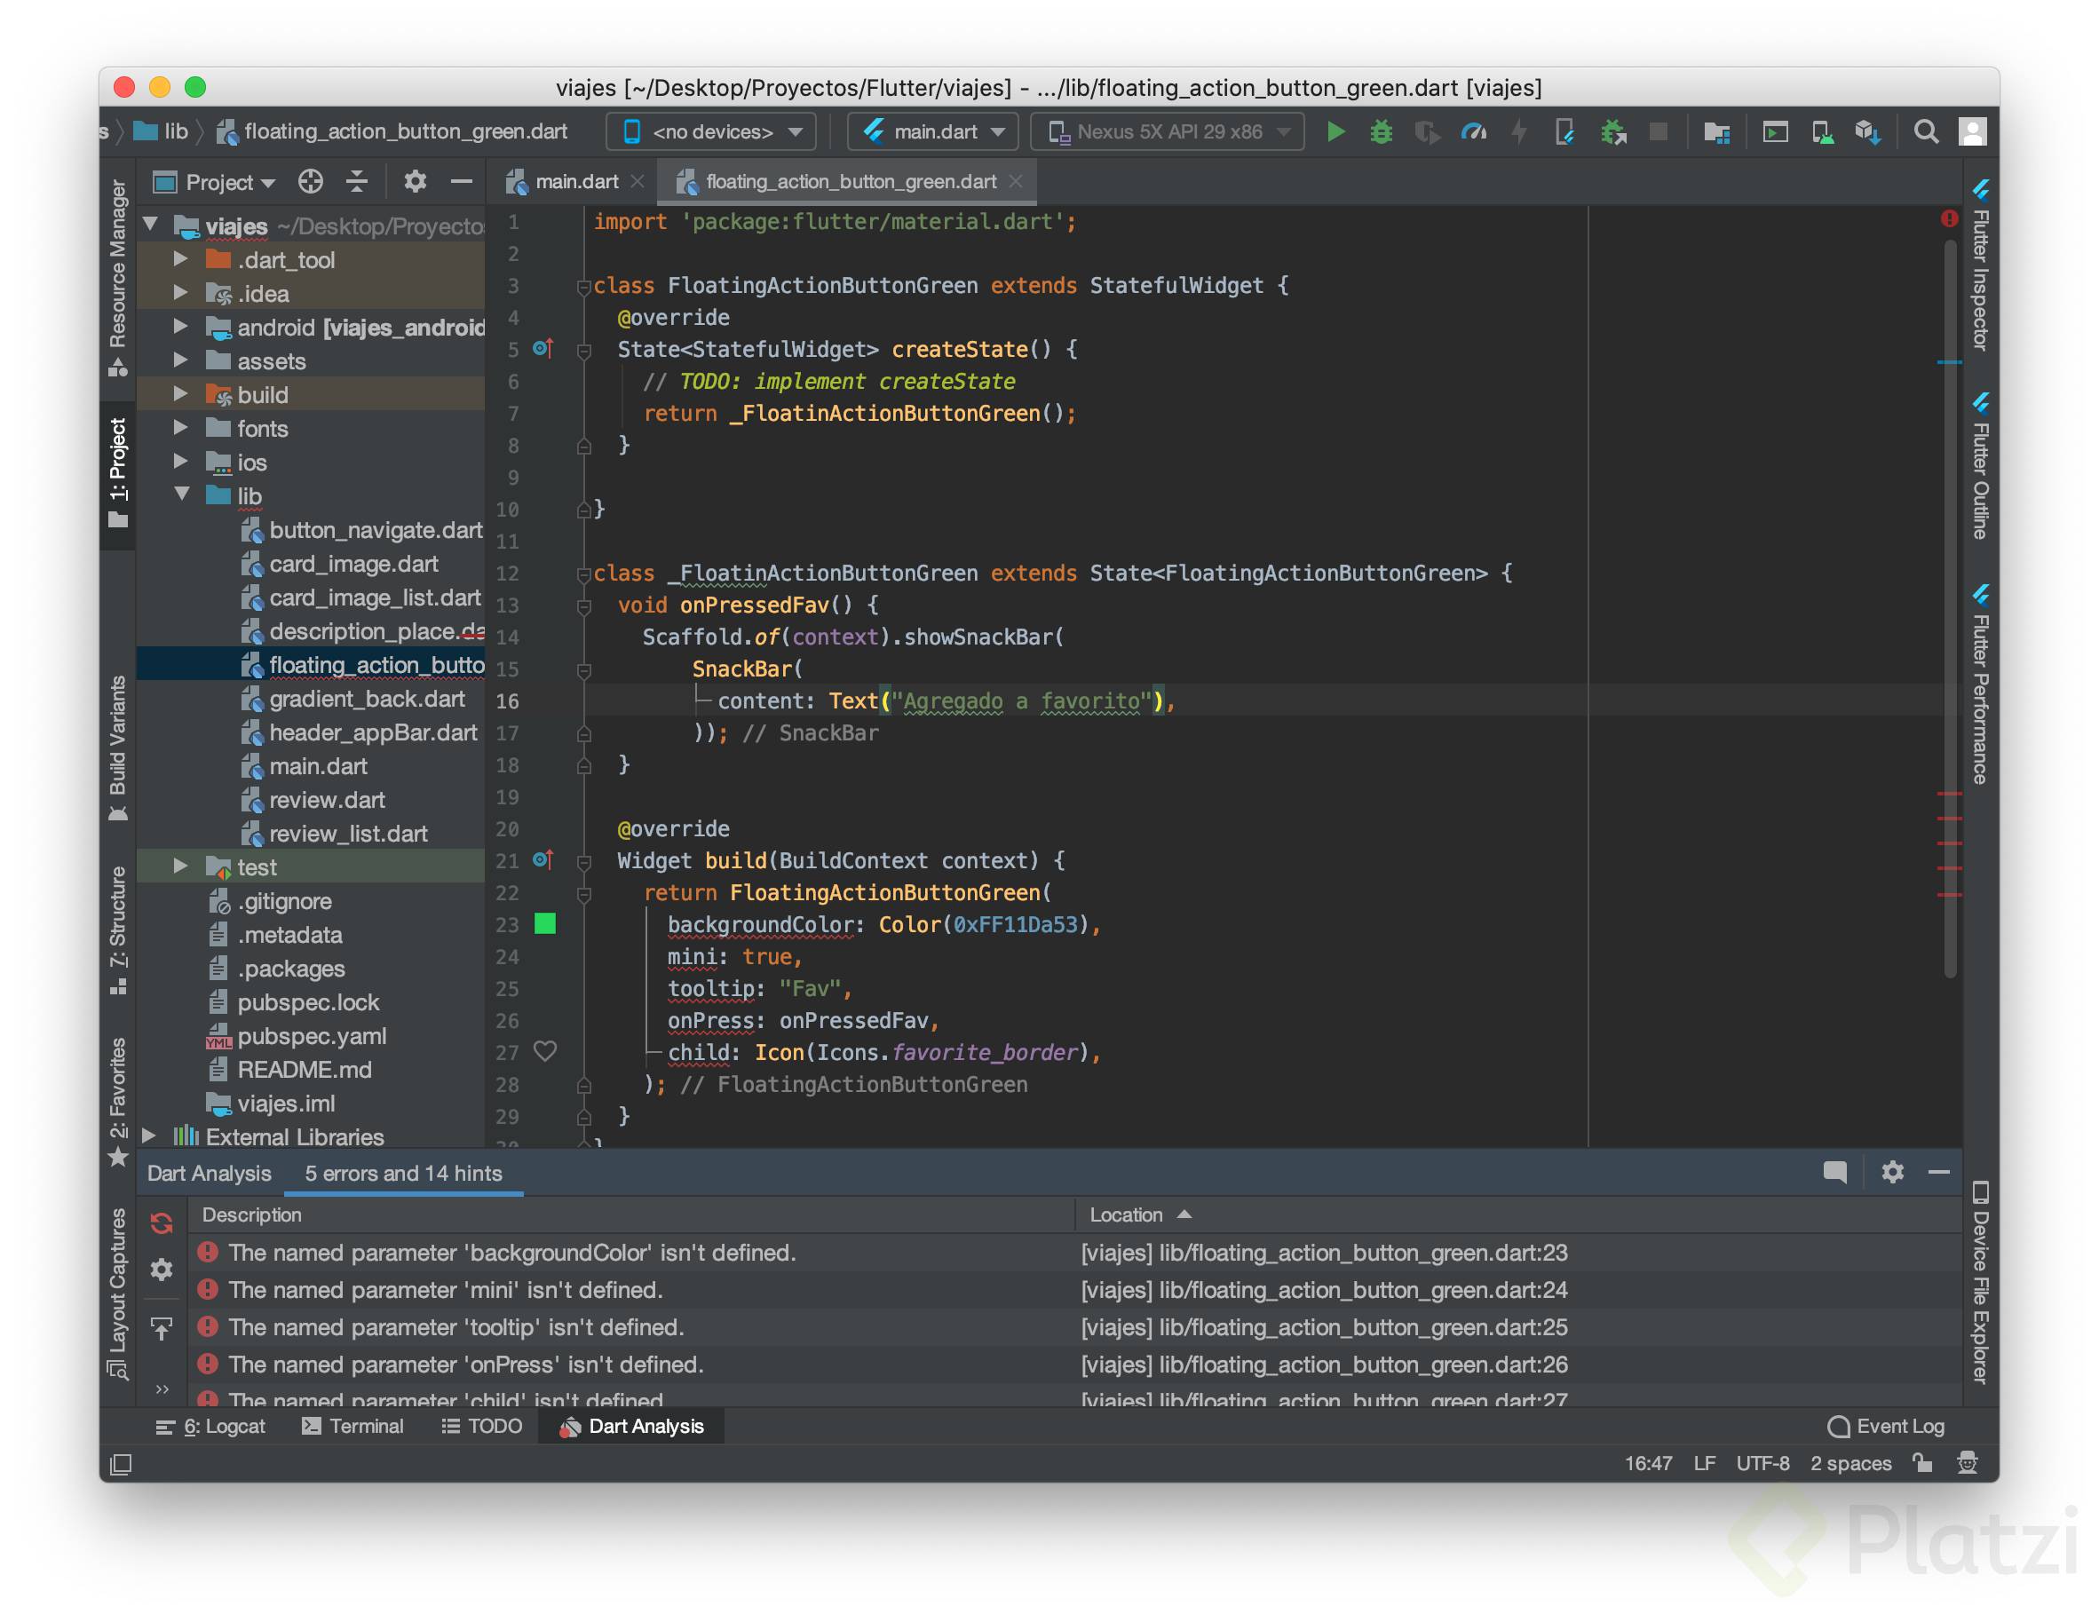This screenshot has height=1614, width=2099.
Task: Click locate target icon in Project panel
Action: click(310, 182)
